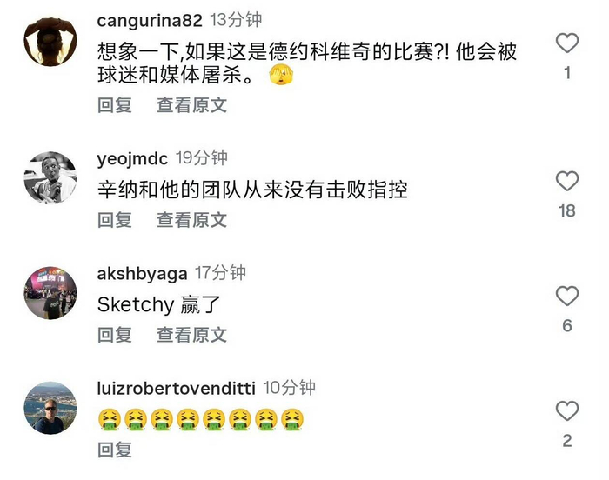
Task: Open yeojmdc's black-and-white avatar
Action: click(x=50, y=178)
